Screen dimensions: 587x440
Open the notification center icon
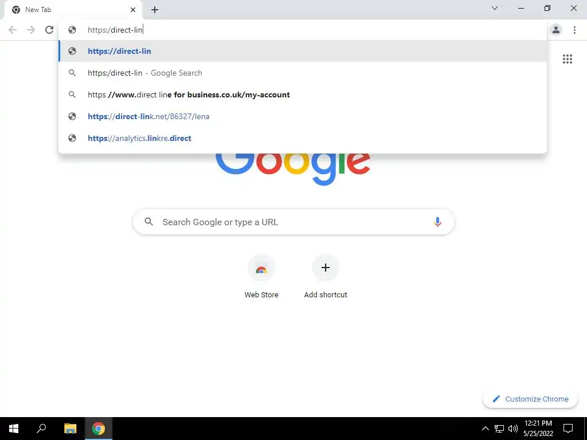[x=568, y=429]
